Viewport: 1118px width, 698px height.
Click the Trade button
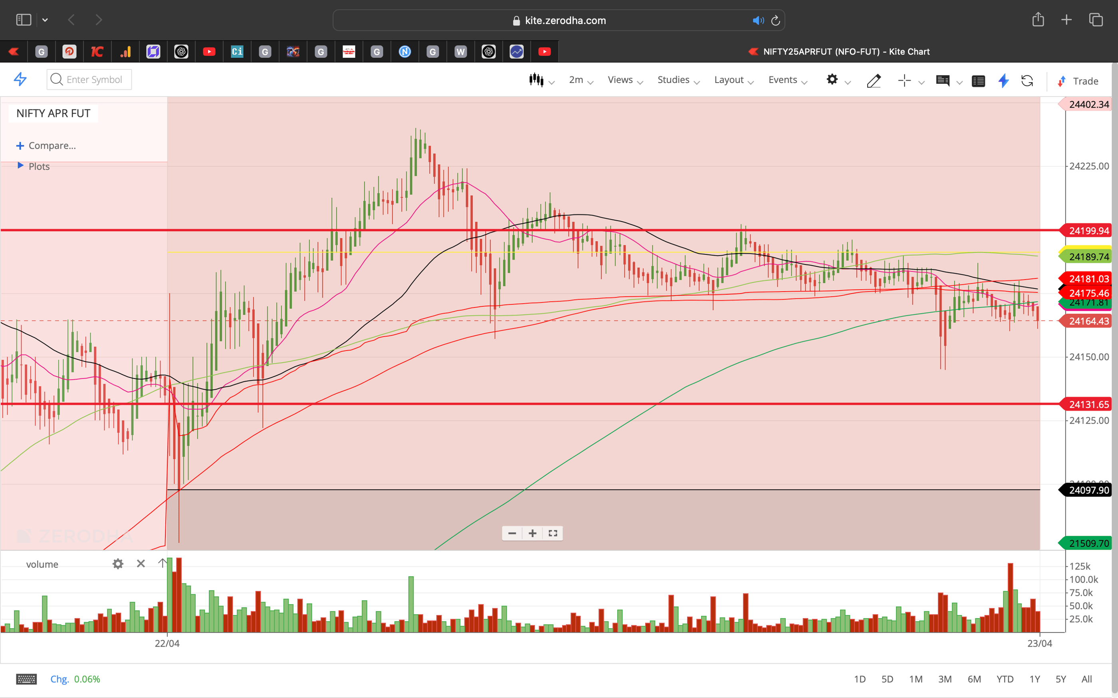[1083, 81]
